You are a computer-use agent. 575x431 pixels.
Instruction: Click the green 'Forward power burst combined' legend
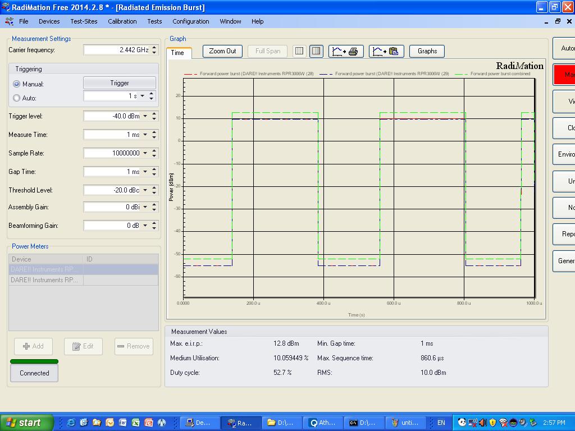(x=492, y=74)
